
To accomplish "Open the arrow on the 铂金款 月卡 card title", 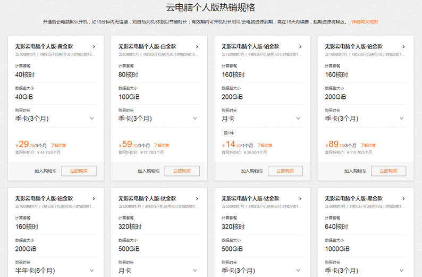I will click(300, 47).
